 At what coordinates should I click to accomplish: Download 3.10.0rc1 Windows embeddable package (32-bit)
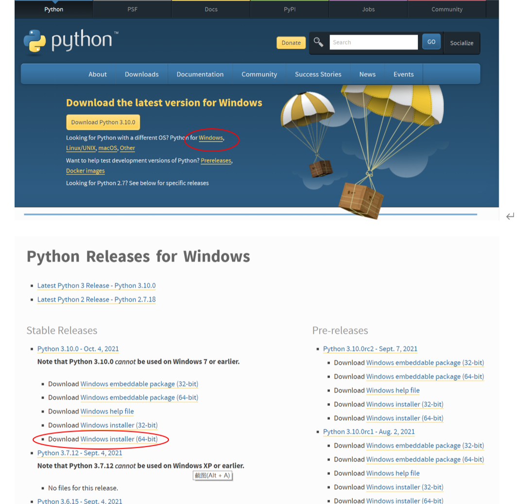click(425, 446)
